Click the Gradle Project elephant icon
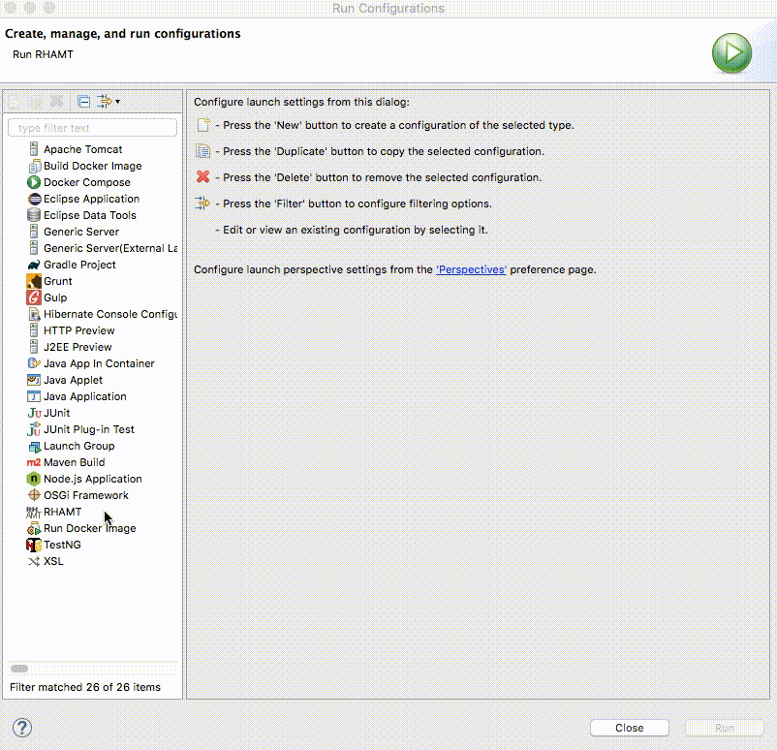Screen dimensions: 777x750 [34, 265]
